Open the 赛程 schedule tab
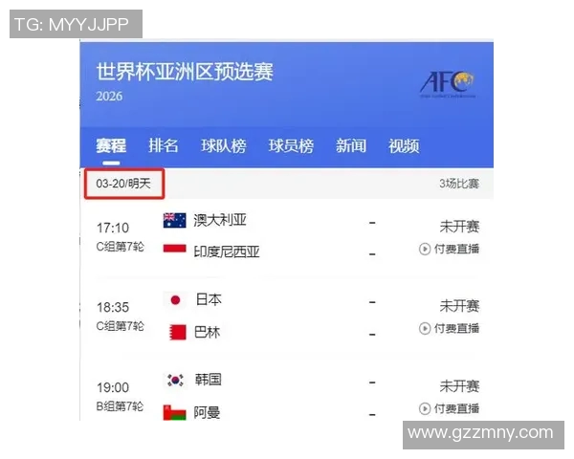 pos(111,145)
